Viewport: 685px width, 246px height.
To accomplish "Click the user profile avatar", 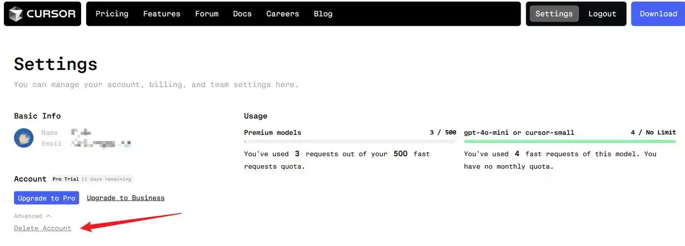I will pos(24,138).
